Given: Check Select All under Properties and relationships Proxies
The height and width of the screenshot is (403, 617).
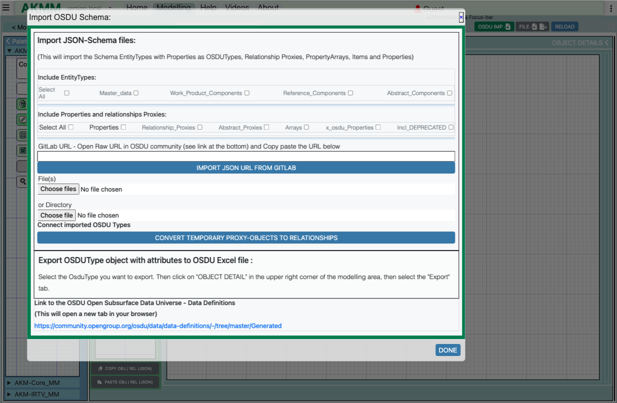Looking at the screenshot, I should point(71,127).
